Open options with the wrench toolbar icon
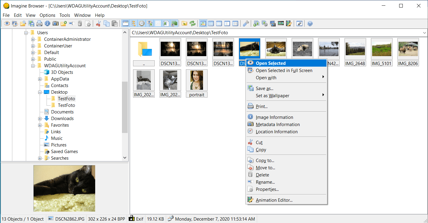Viewport: 428px width, 223px height. pos(246,23)
